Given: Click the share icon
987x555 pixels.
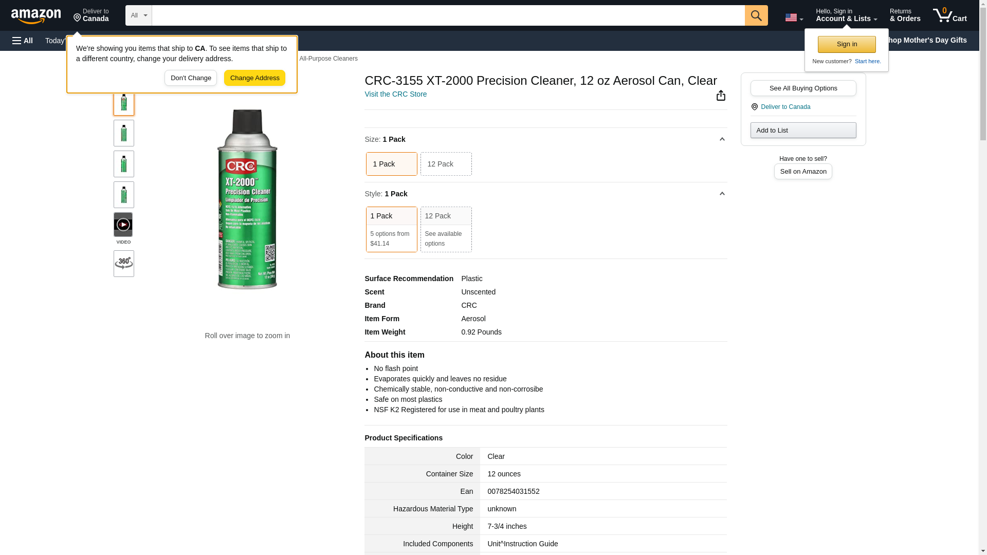Looking at the screenshot, I should (721, 96).
